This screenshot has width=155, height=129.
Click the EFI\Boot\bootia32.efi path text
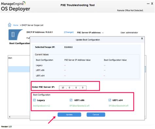[x=79, y=106]
